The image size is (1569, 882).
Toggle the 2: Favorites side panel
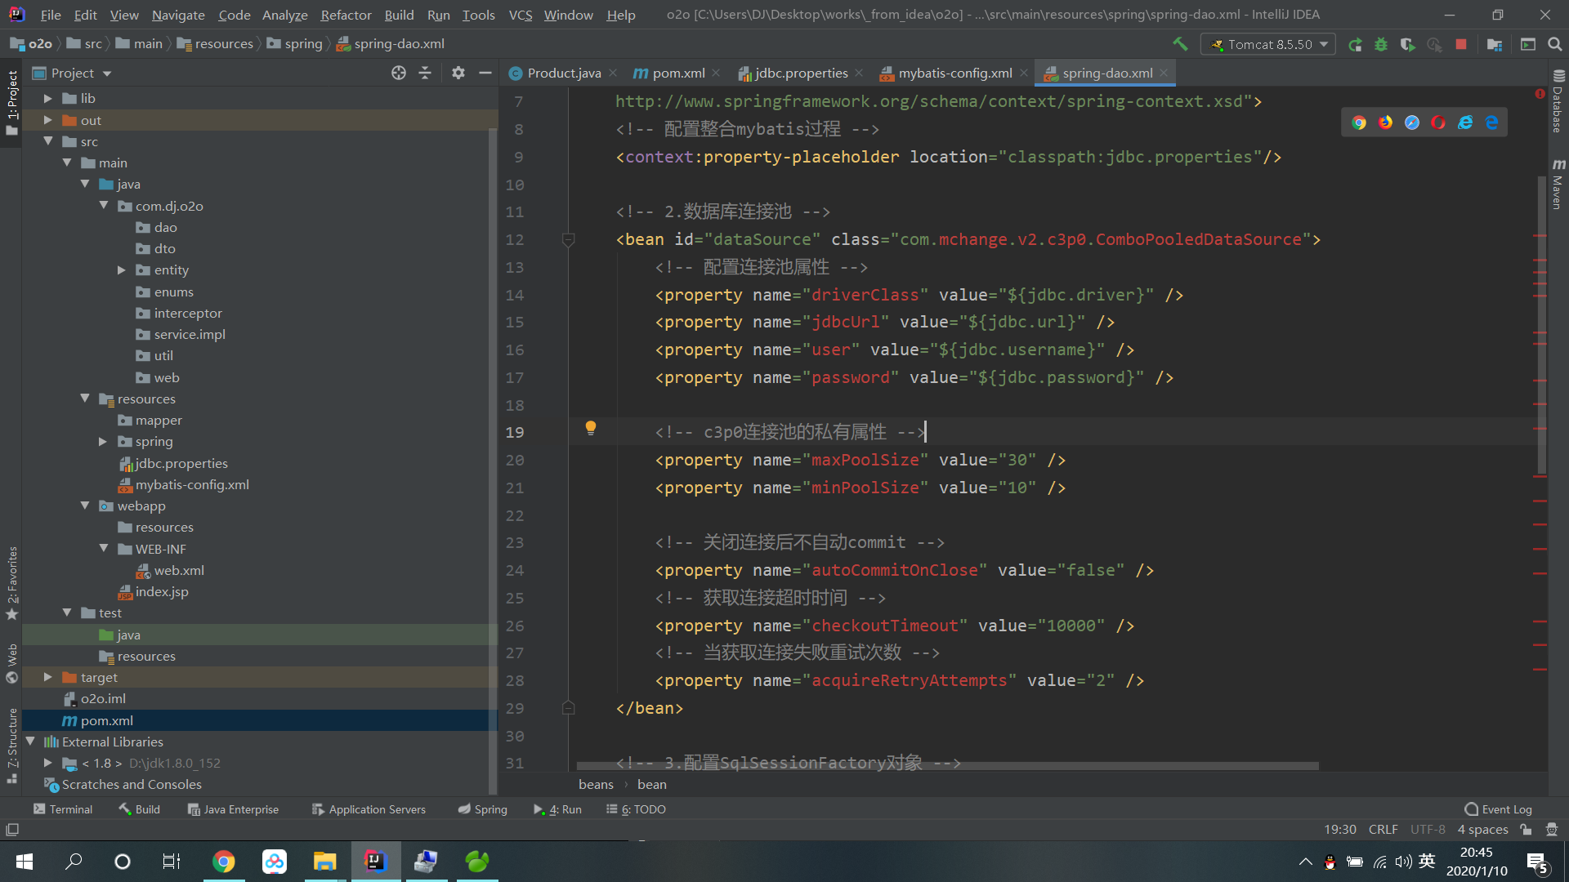click(x=12, y=582)
